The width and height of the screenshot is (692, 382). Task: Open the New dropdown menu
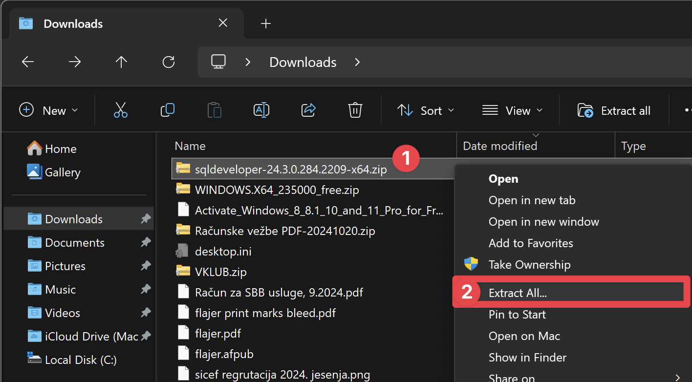pyautogui.click(x=48, y=110)
